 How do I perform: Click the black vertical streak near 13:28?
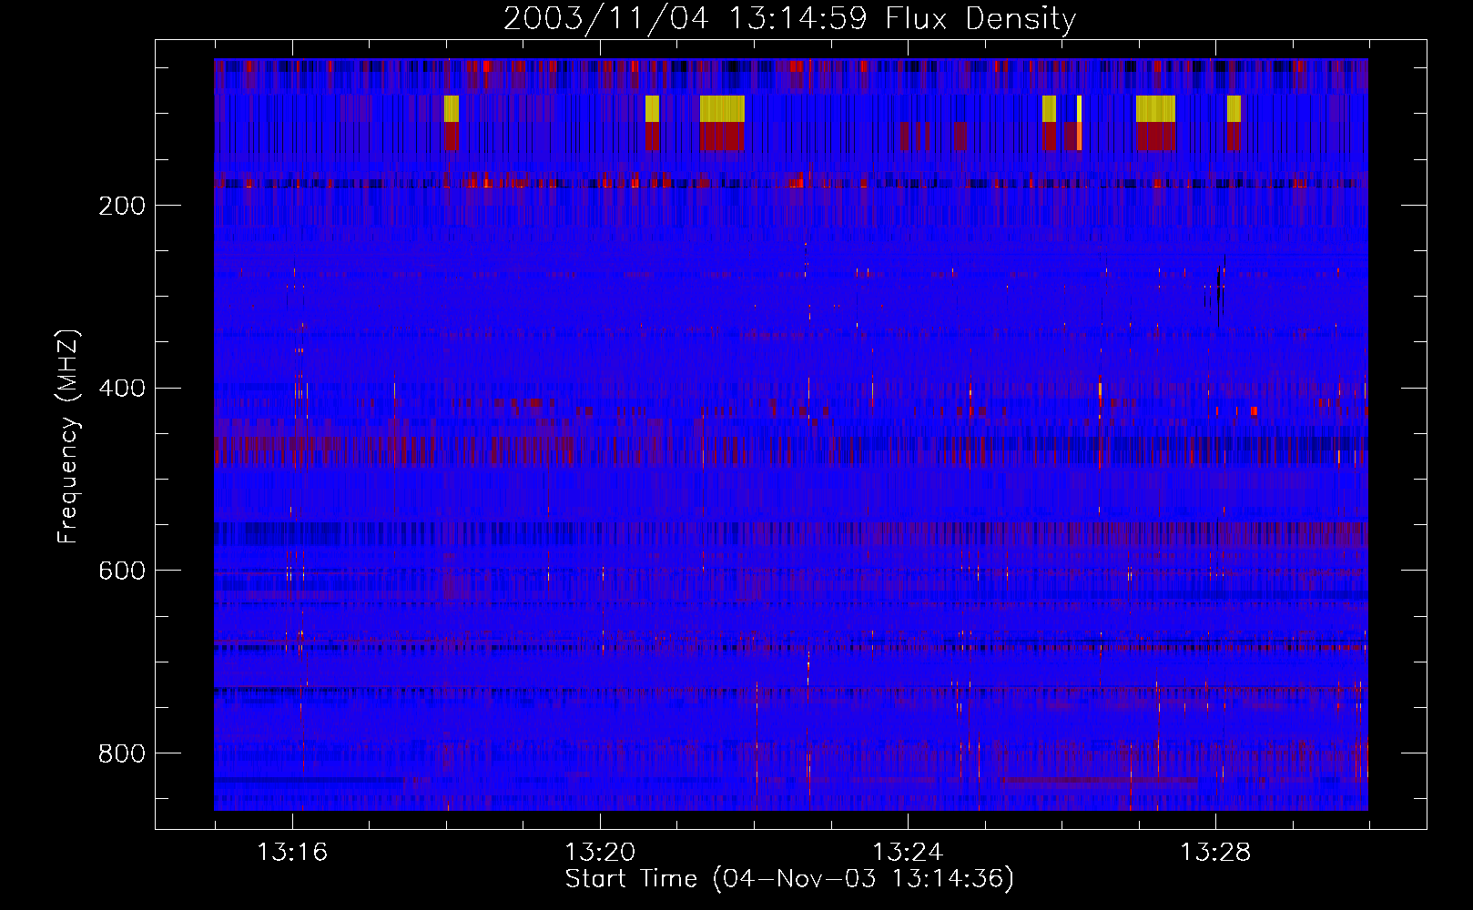click(1219, 296)
